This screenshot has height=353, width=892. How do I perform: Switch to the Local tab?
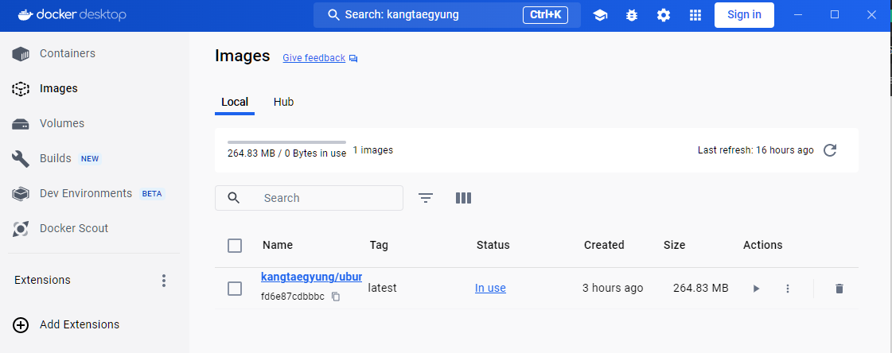point(235,103)
